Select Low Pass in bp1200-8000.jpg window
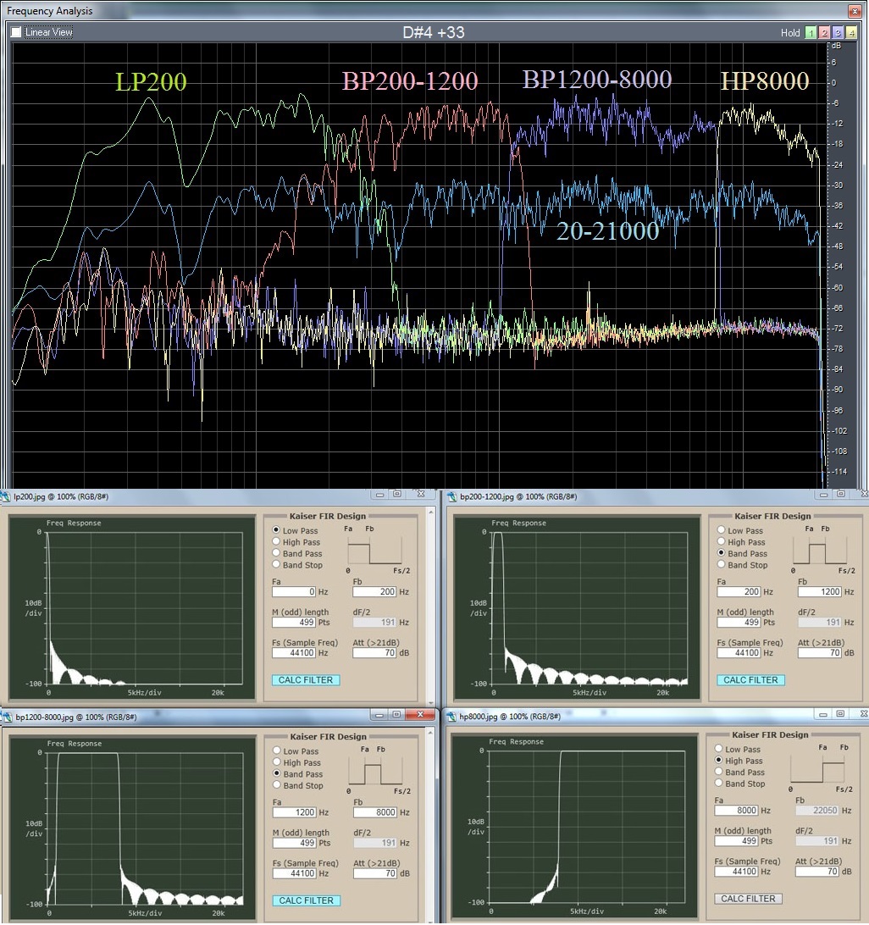 pyautogui.click(x=276, y=751)
